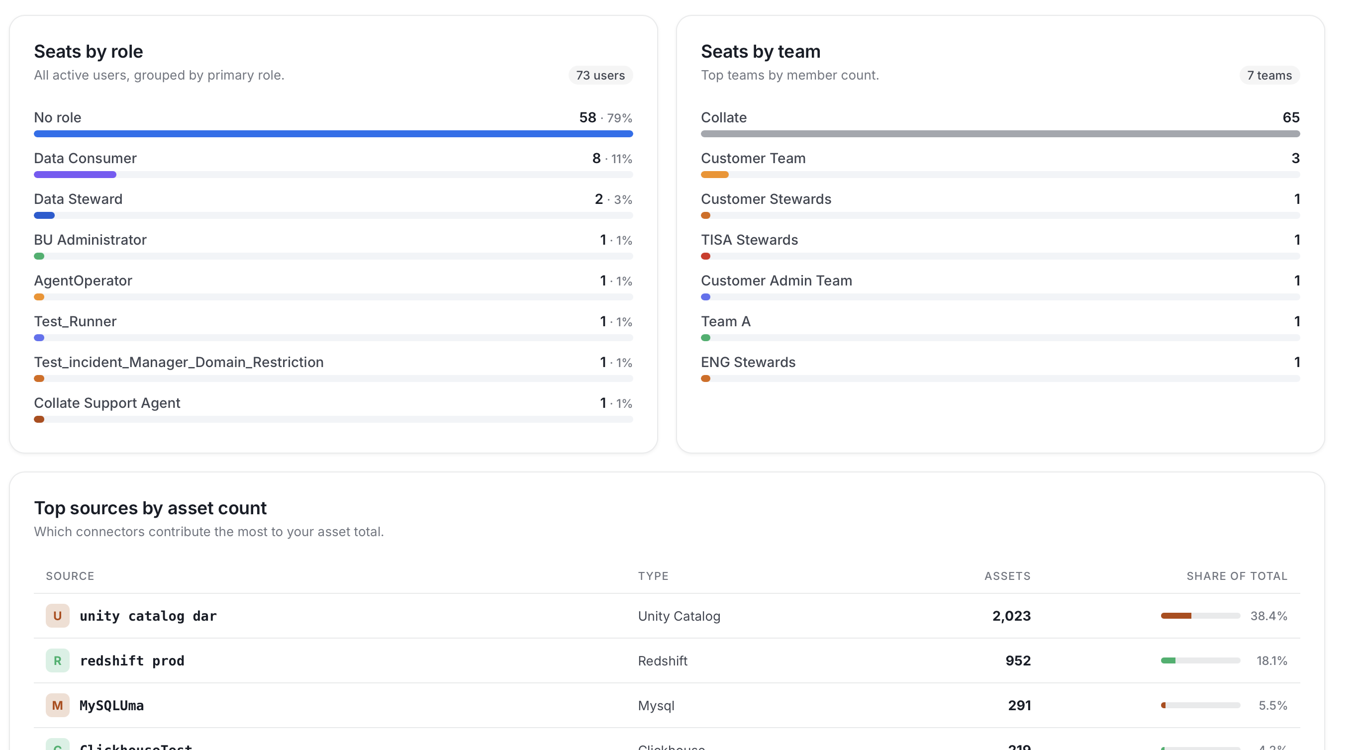The image size is (1363, 750).
Task: Click the Customer Team orange bar
Action: [x=714, y=175]
